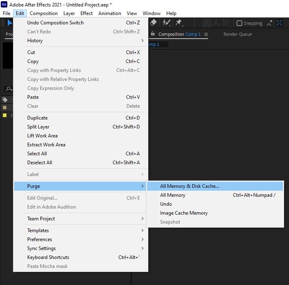Choose Undo in the Purge submenu
289x285 pixels.
point(215,204)
